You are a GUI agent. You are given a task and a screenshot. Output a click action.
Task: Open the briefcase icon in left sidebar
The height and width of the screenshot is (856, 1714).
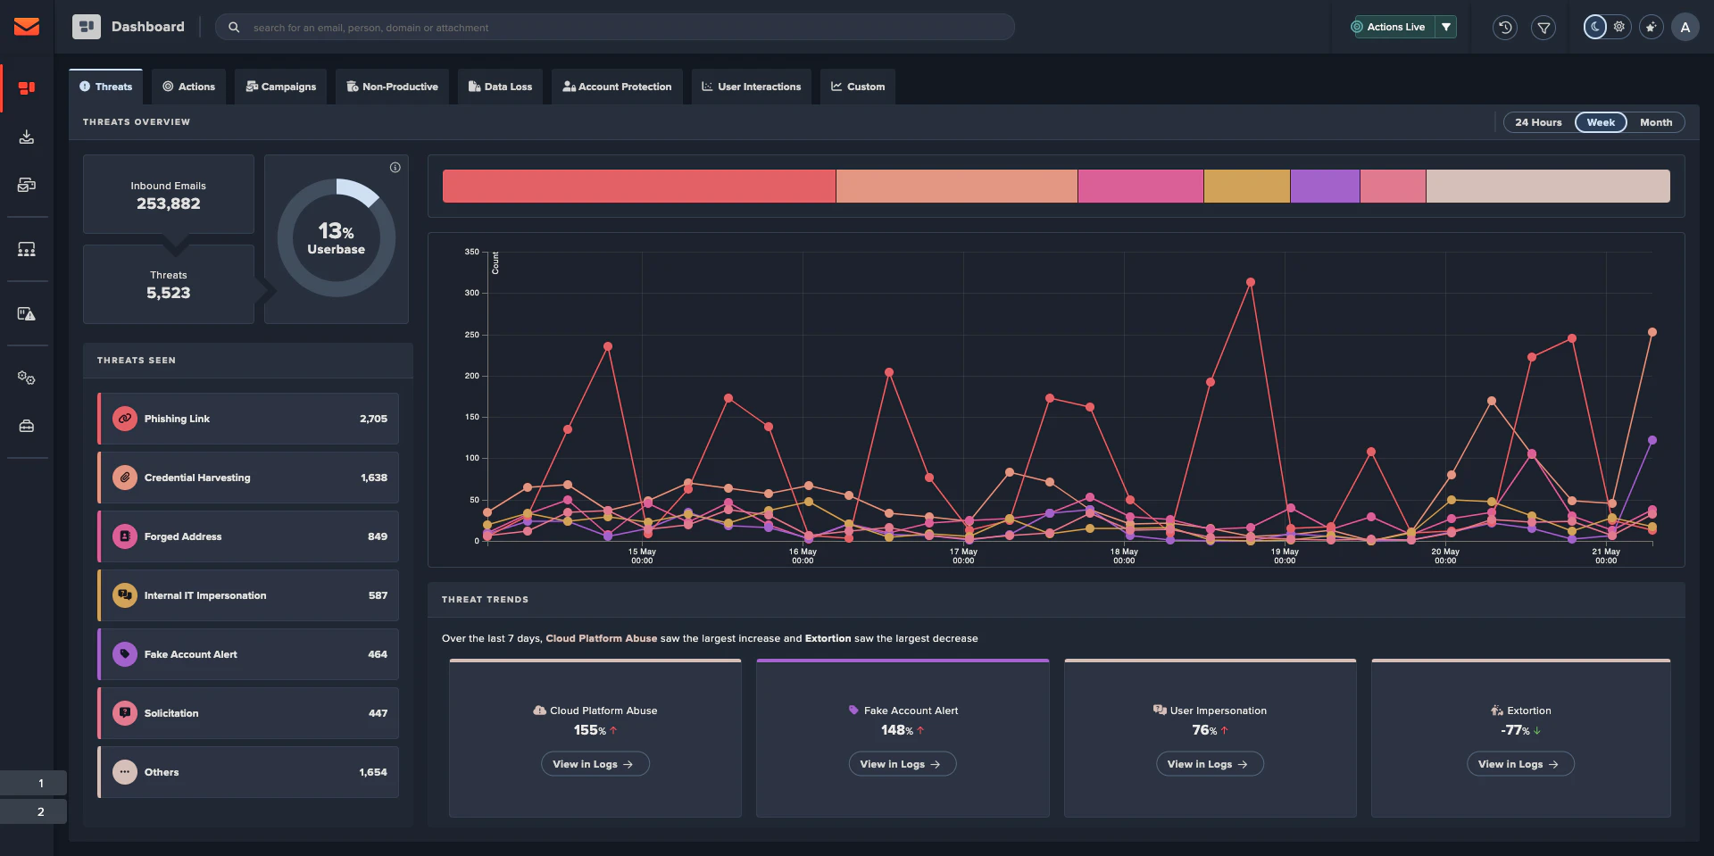click(27, 426)
